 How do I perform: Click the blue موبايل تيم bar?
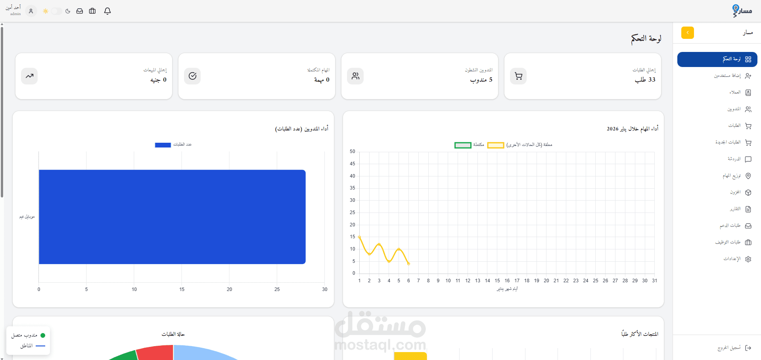click(x=172, y=217)
